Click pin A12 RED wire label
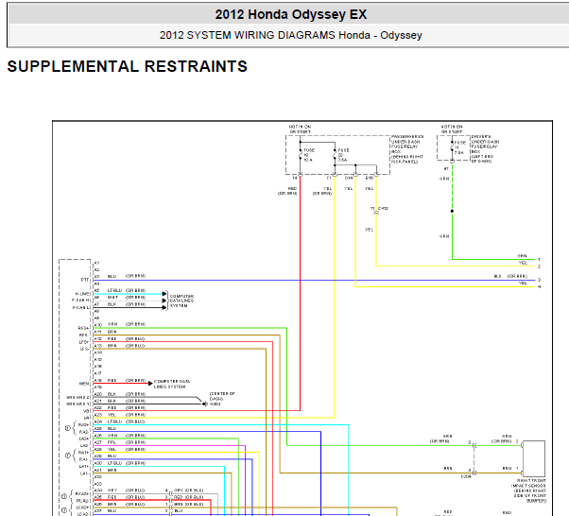Viewport: 569px width, 516px height. coord(112,338)
